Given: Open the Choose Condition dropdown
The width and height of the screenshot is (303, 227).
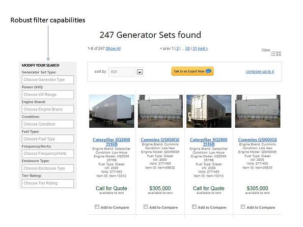Looking at the screenshot, I should coord(48,124).
